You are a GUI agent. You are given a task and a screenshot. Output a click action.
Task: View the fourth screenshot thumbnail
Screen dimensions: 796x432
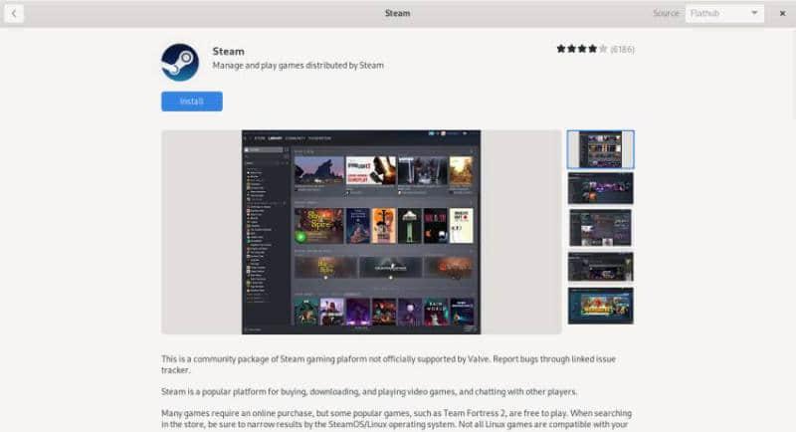[600, 266]
